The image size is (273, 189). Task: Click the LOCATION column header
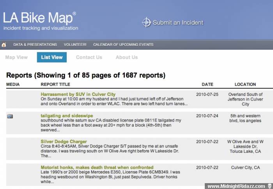(x=245, y=85)
